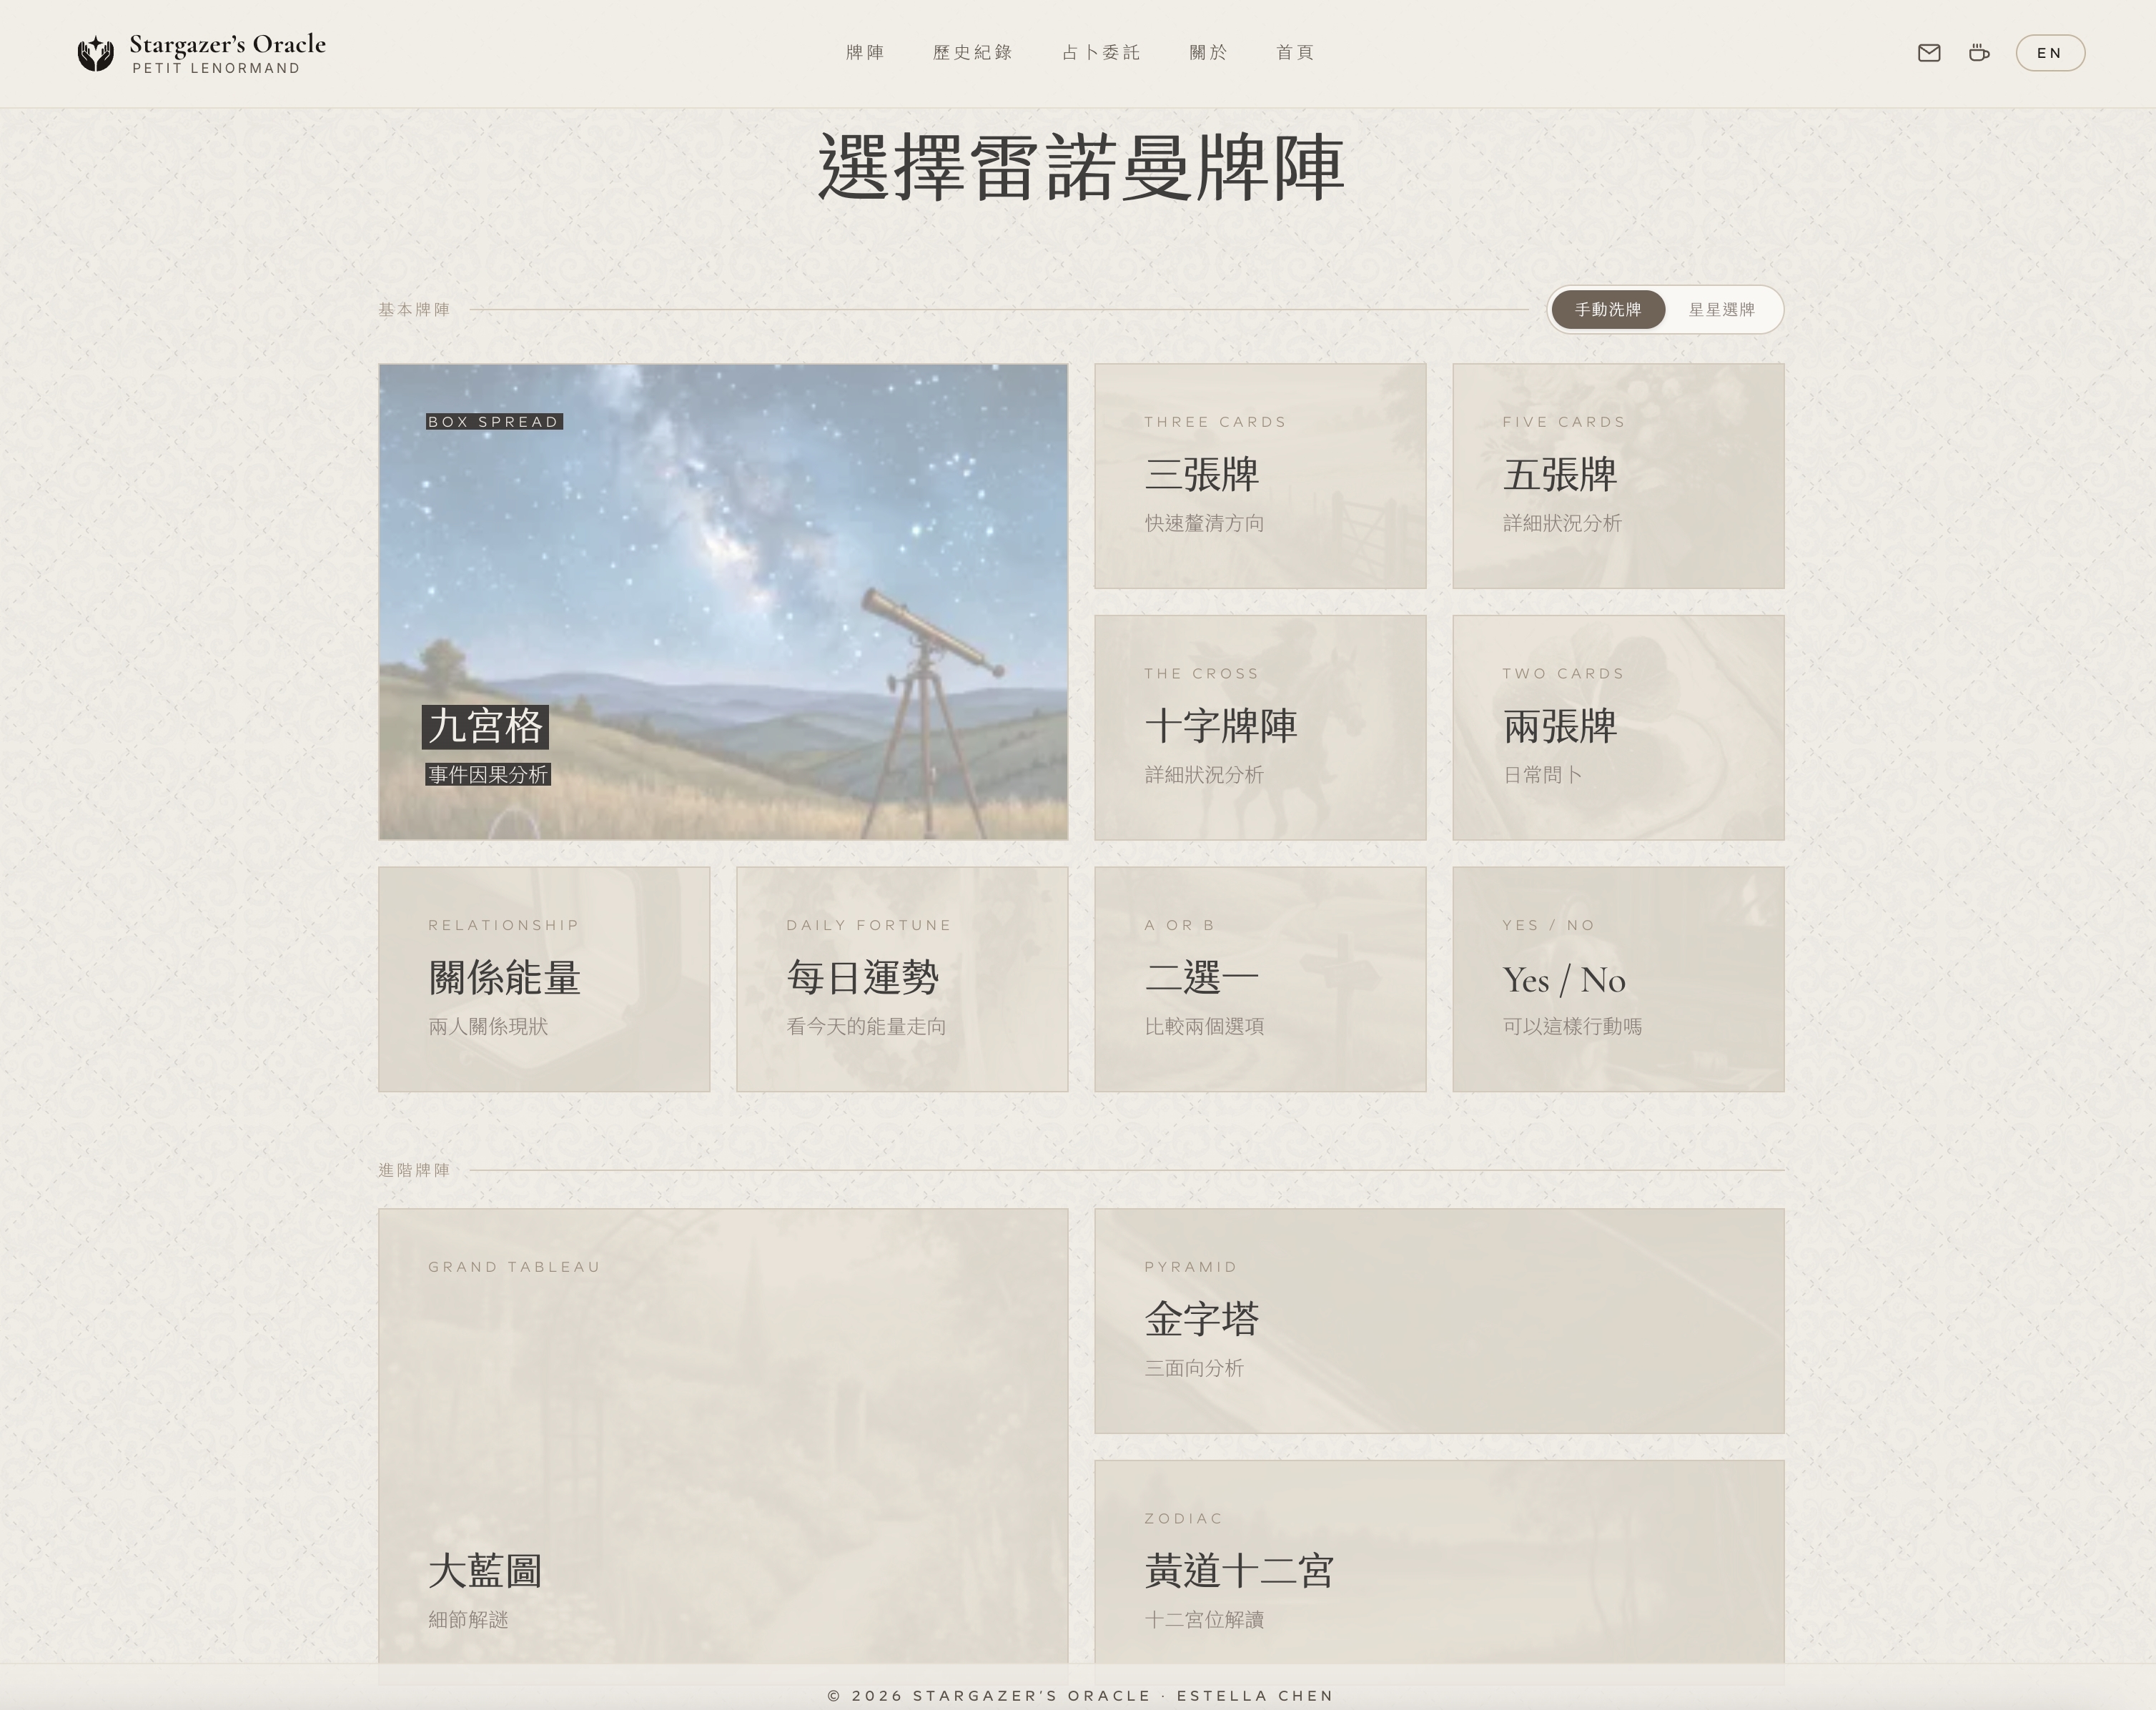Open the 關於 nav item
The image size is (2156, 1710).
(1208, 53)
